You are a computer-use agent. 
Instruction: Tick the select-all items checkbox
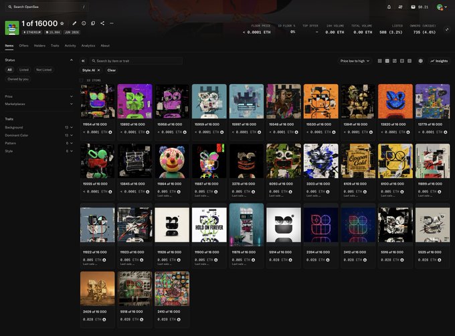81,80
